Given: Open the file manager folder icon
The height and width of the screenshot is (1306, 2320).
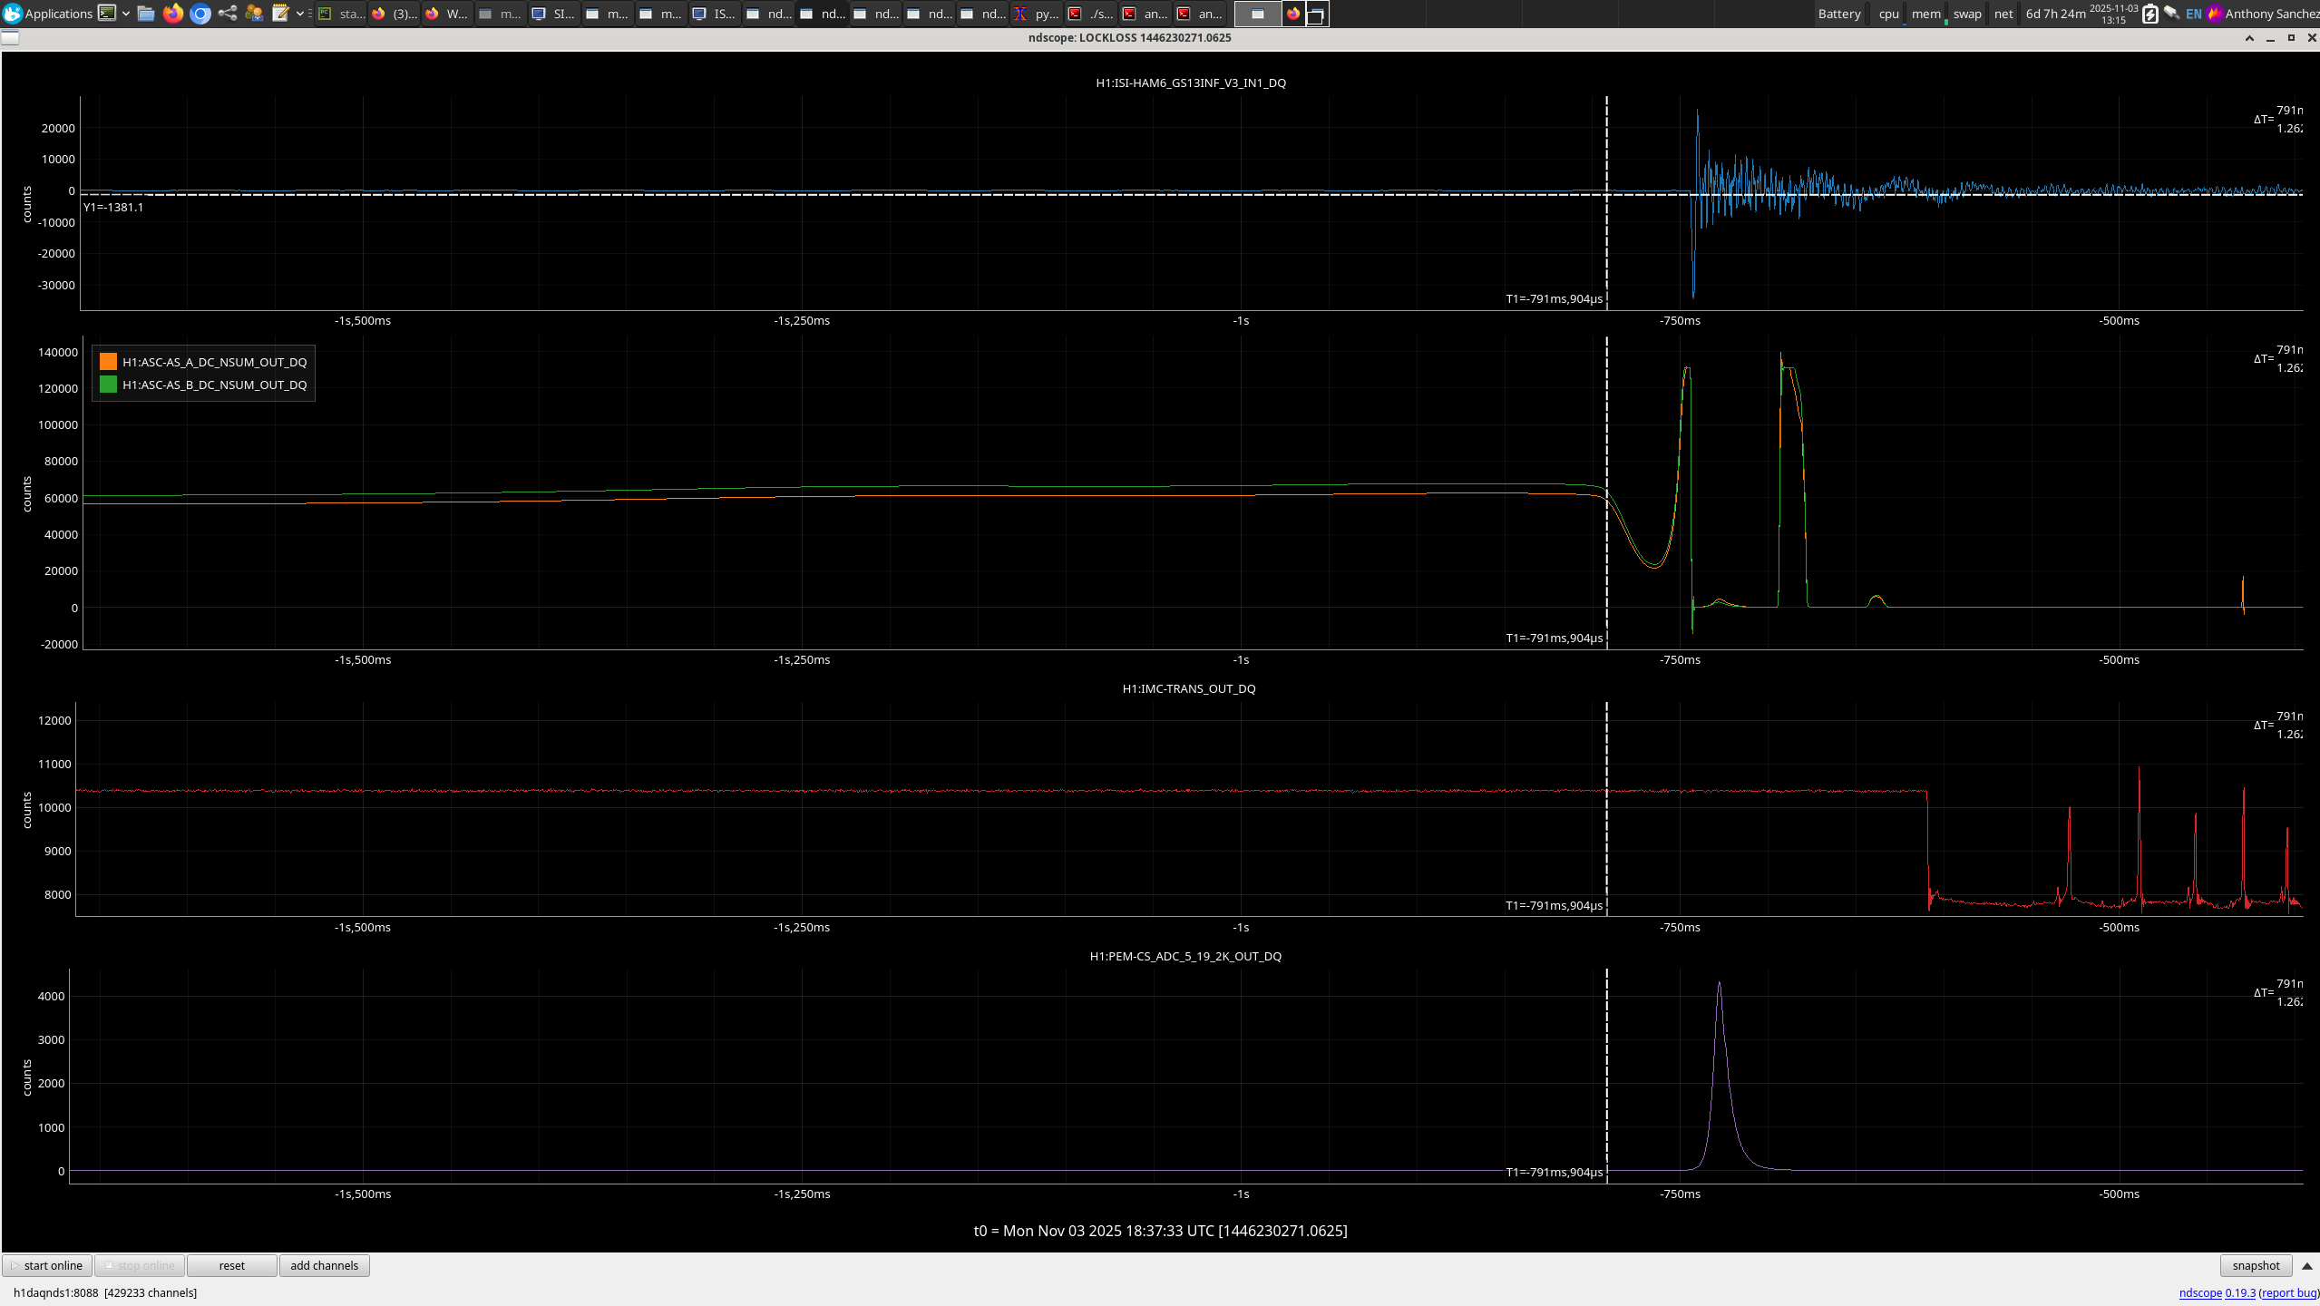Looking at the screenshot, I should 146,14.
